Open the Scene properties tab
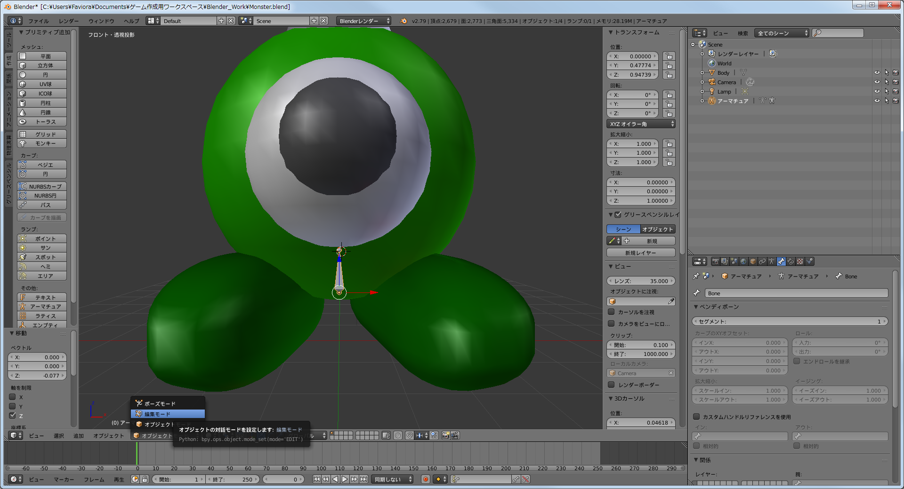Viewport: 904px width, 489px height. click(x=734, y=261)
